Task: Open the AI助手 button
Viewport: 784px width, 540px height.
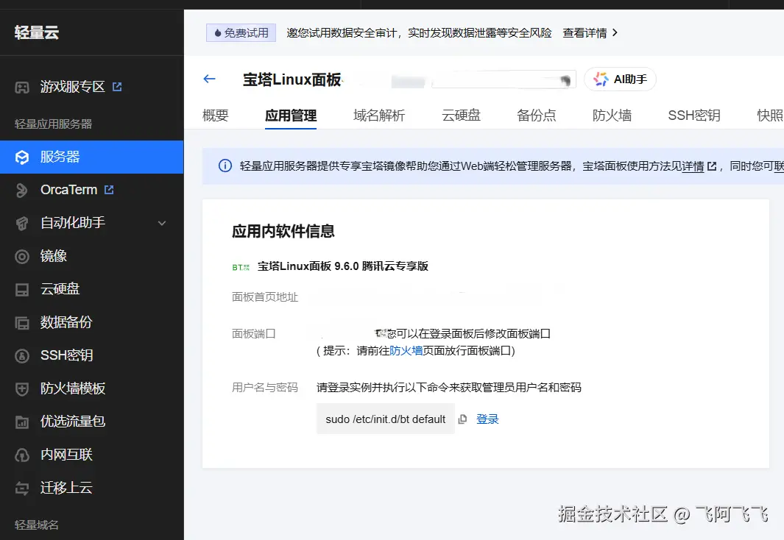Action: click(x=620, y=79)
